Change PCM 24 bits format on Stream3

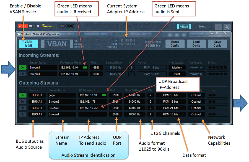click(170, 108)
